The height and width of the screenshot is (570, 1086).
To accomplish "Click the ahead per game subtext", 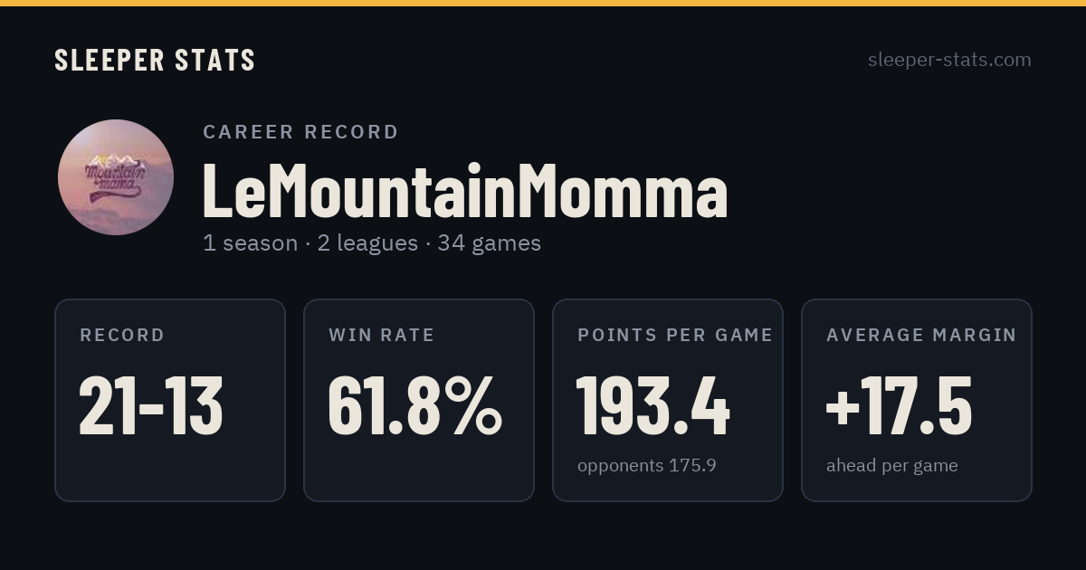I will 892,466.
